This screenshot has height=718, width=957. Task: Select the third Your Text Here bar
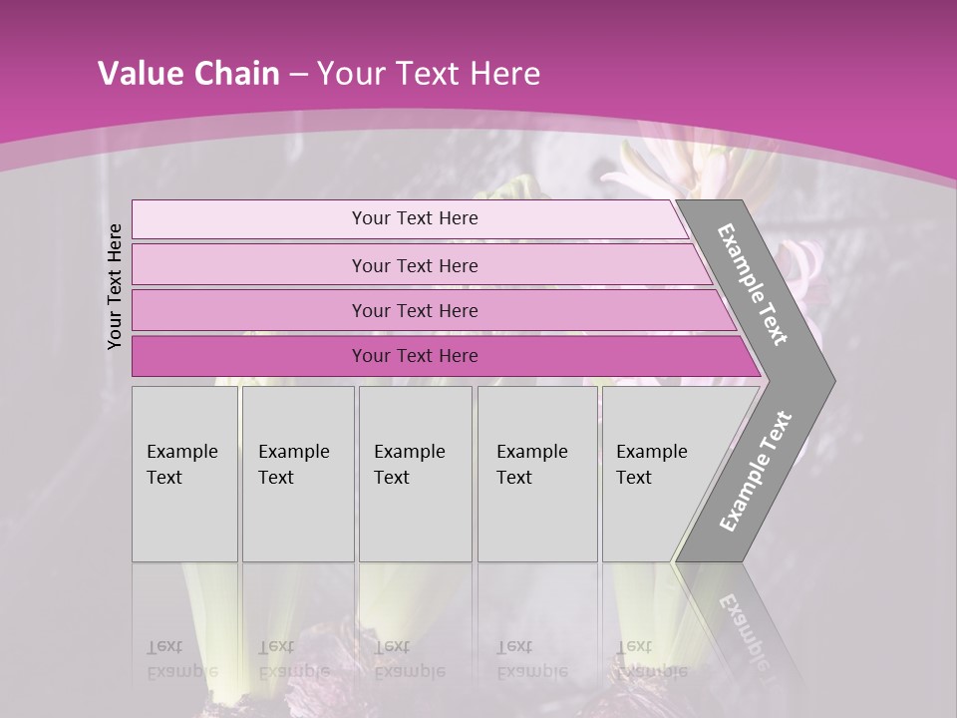pyautogui.click(x=414, y=310)
